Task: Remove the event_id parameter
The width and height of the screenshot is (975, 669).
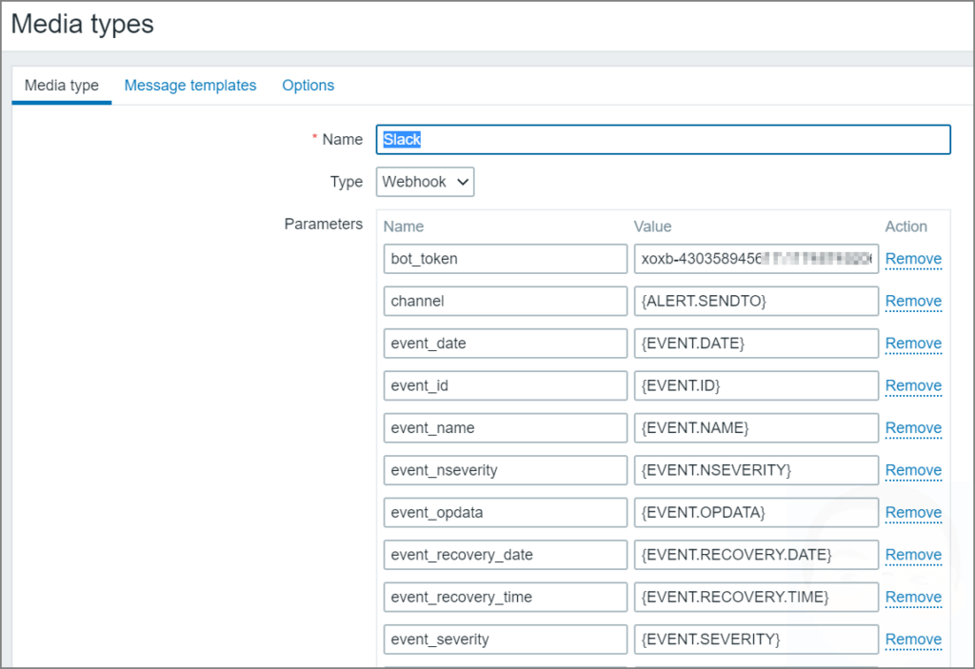Action: coord(912,385)
